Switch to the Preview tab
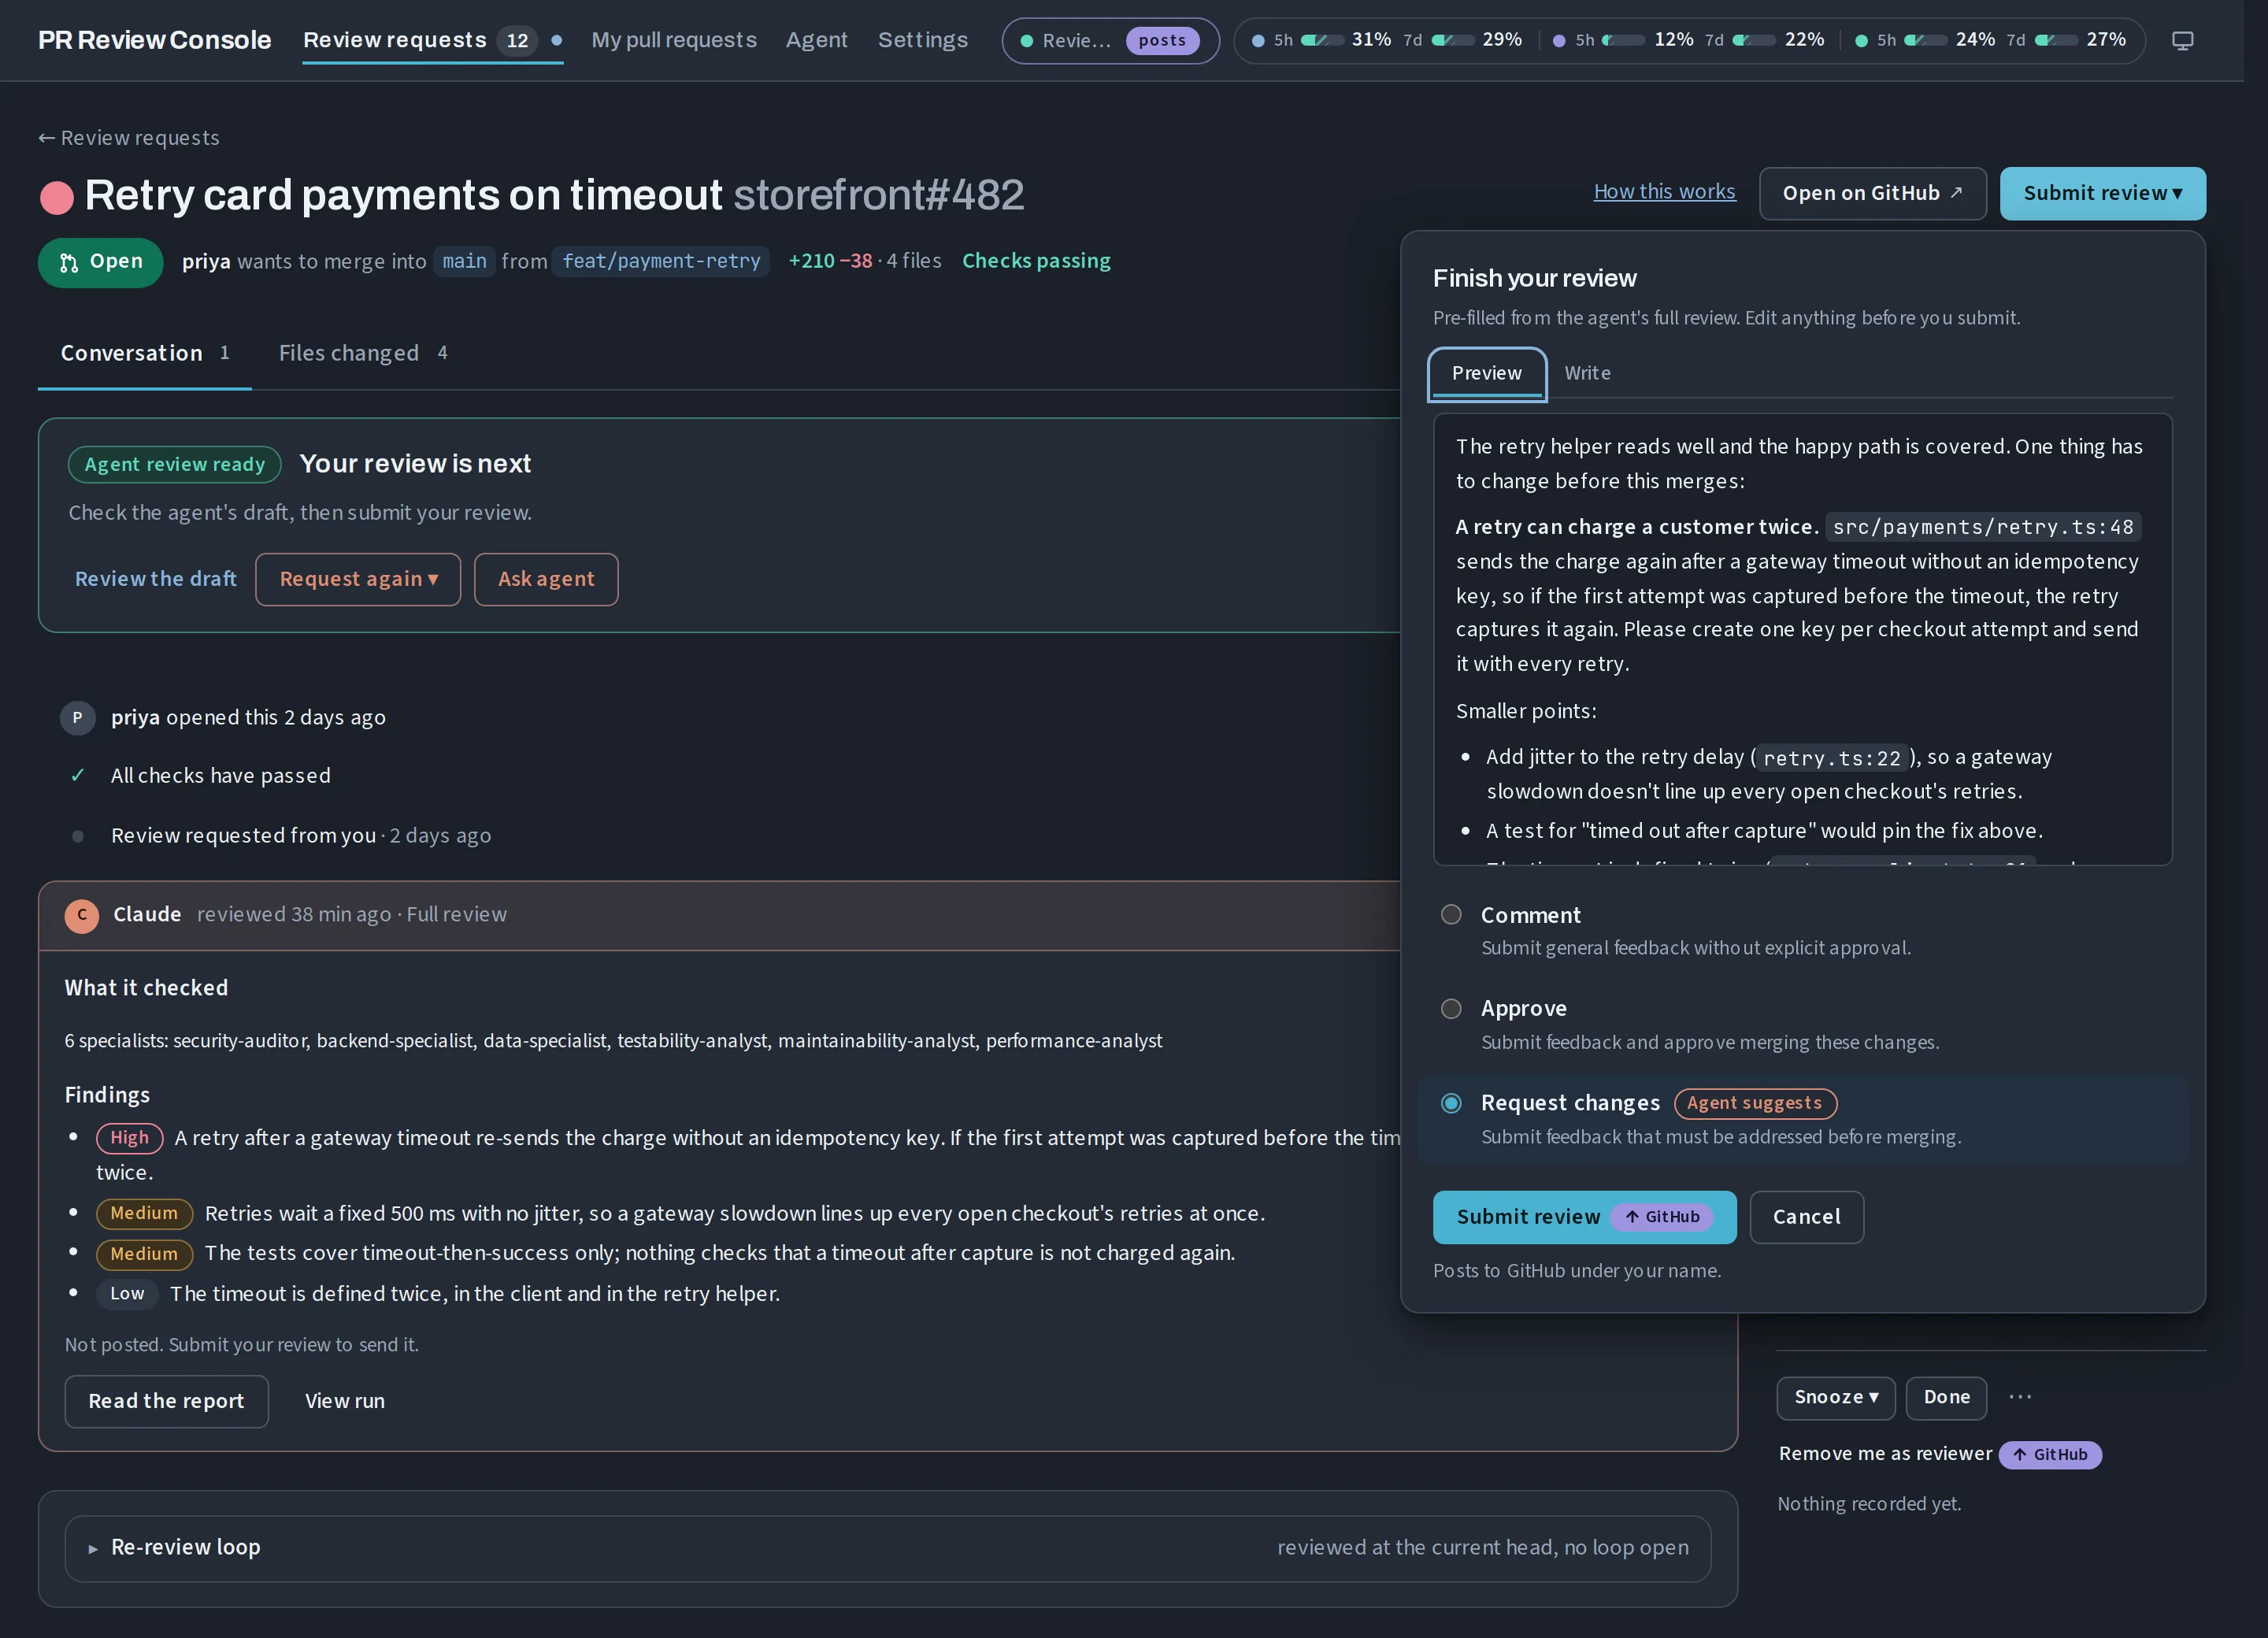This screenshot has height=1638, width=2268. point(1487,374)
